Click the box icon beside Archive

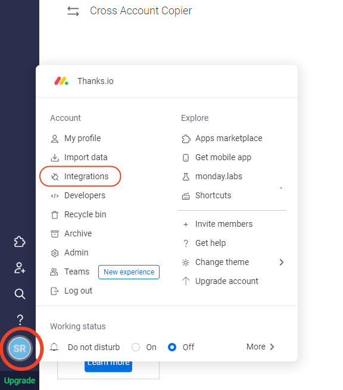[55, 234]
